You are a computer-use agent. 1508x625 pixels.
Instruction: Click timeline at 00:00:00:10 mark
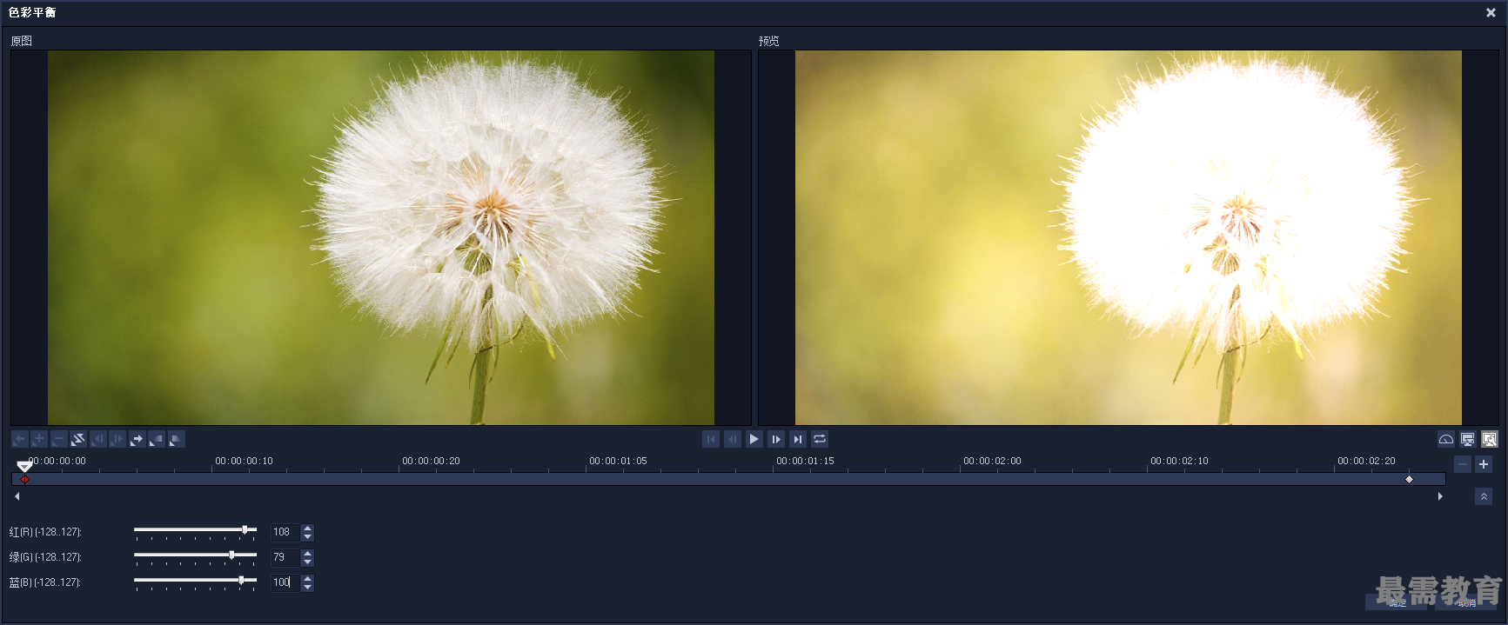click(244, 462)
